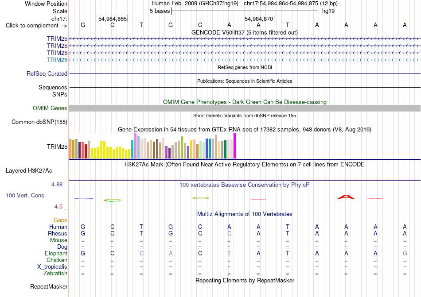This screenshot has height=297, width=421.
Task: Open the OMIM Genes track label
Action: [50, 108]
